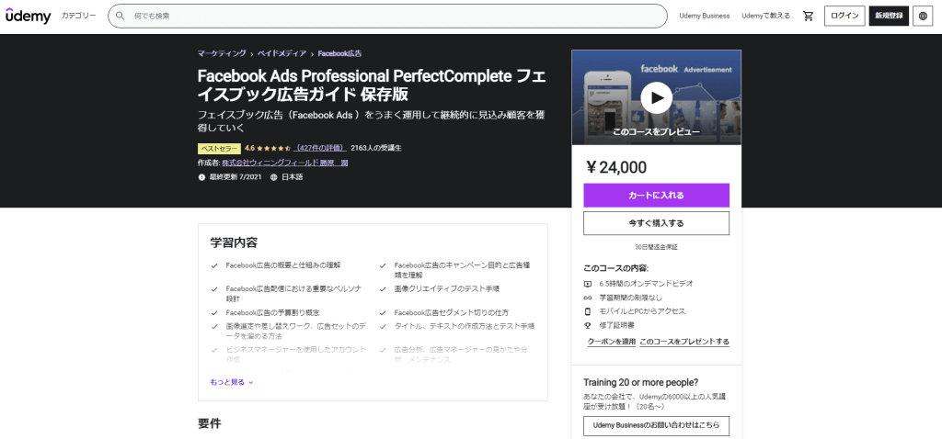942x439 pixels.
Task: Click the 新規登録 button
Action: pyautogui.click(x=890, y=17)
